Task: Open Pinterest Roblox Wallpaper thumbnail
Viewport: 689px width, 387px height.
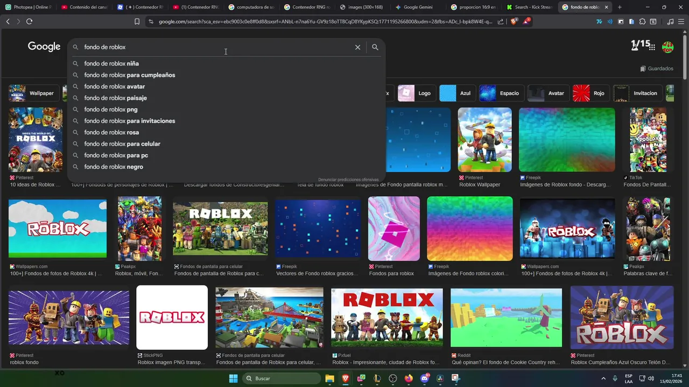Action: point(484,140)
